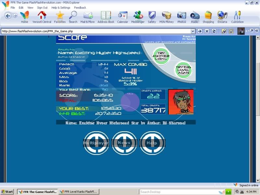
Task: Open Mail & More envelope icon
Action: [87, 15]
